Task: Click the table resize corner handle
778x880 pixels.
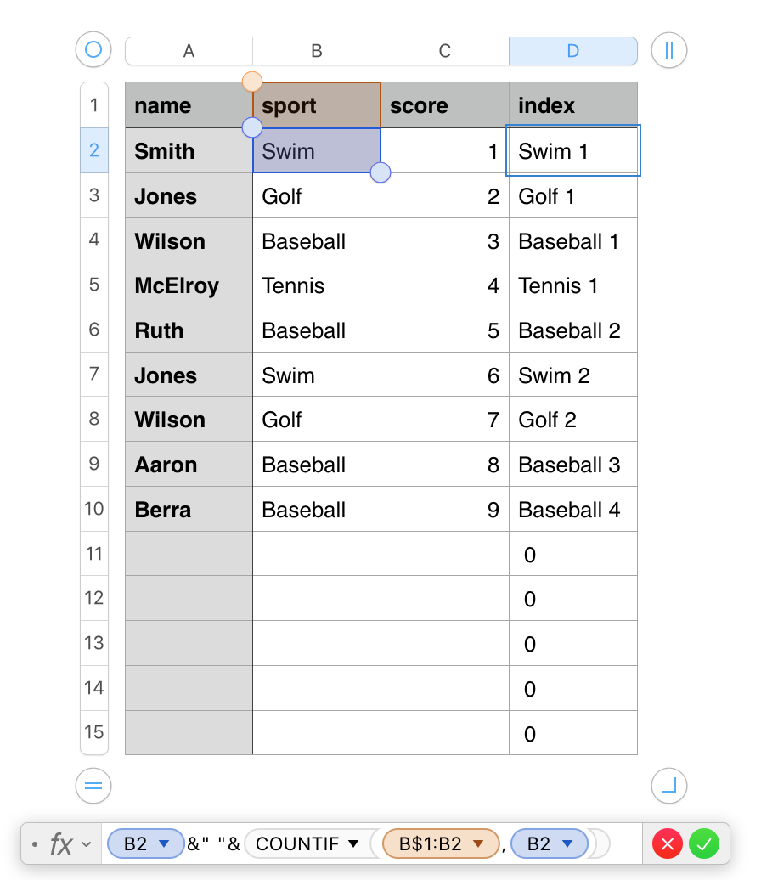Action: tap(668, 786)
